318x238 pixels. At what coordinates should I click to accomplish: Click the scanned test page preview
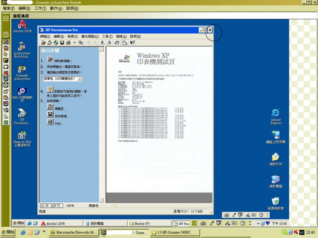[159, 119]
